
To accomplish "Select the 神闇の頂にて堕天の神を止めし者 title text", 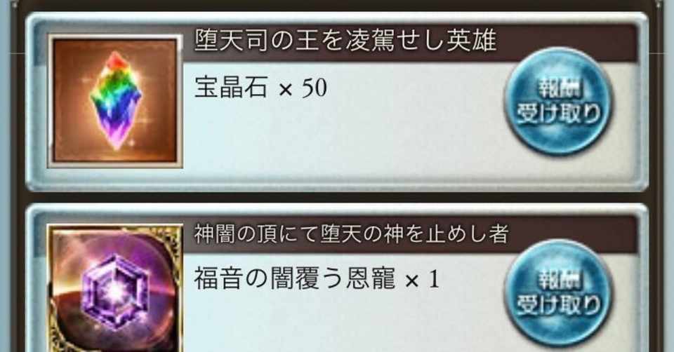I will coord(351,234).
